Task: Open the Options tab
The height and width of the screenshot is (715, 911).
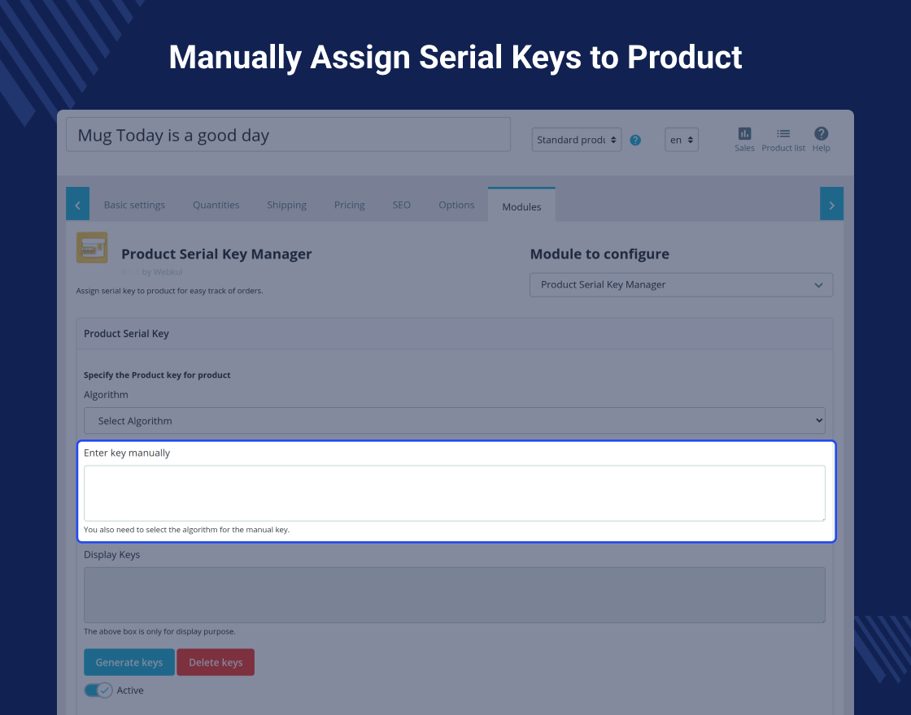Action: [456, 205]
